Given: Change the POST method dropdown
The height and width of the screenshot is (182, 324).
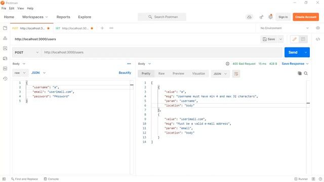Looking at the screenshot, I should coord(26,53).
